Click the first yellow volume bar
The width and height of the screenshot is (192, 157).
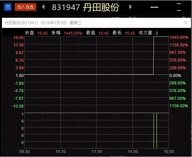point(154,131)
